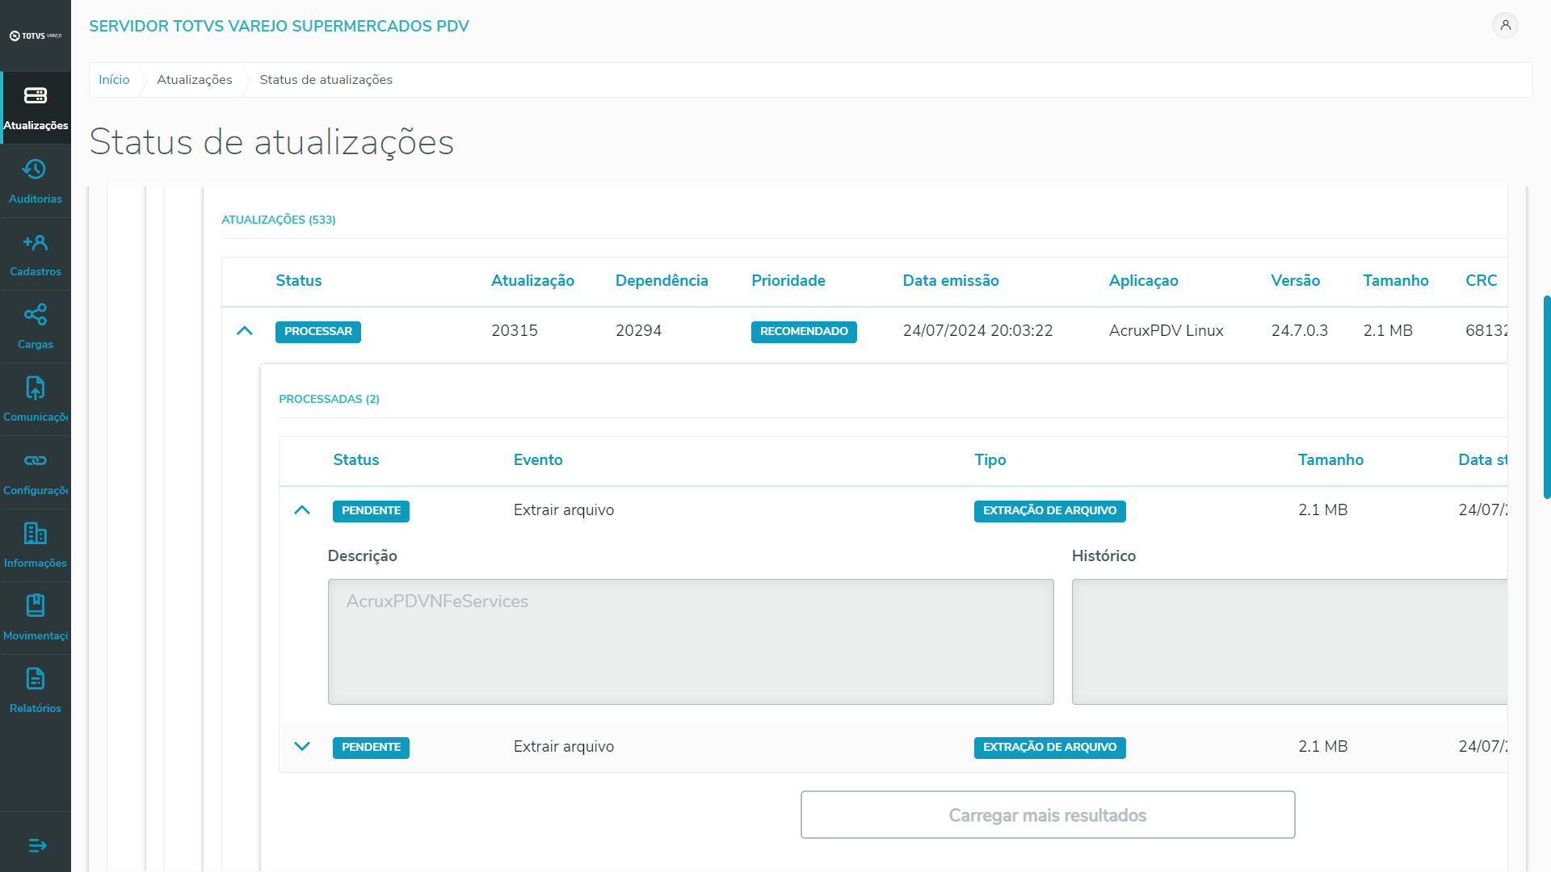The image size is (1551, 872).
Task: Open the Cargas share icon
Action: coord(35,316)
